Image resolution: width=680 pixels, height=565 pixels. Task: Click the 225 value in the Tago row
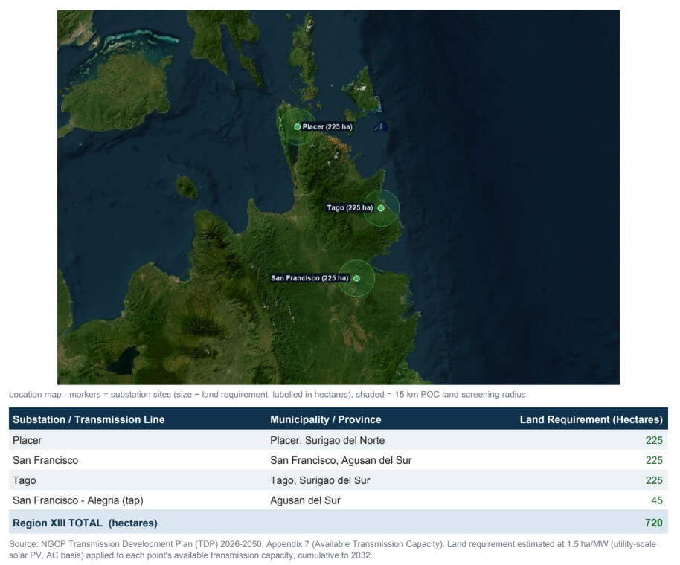point(654,480)
